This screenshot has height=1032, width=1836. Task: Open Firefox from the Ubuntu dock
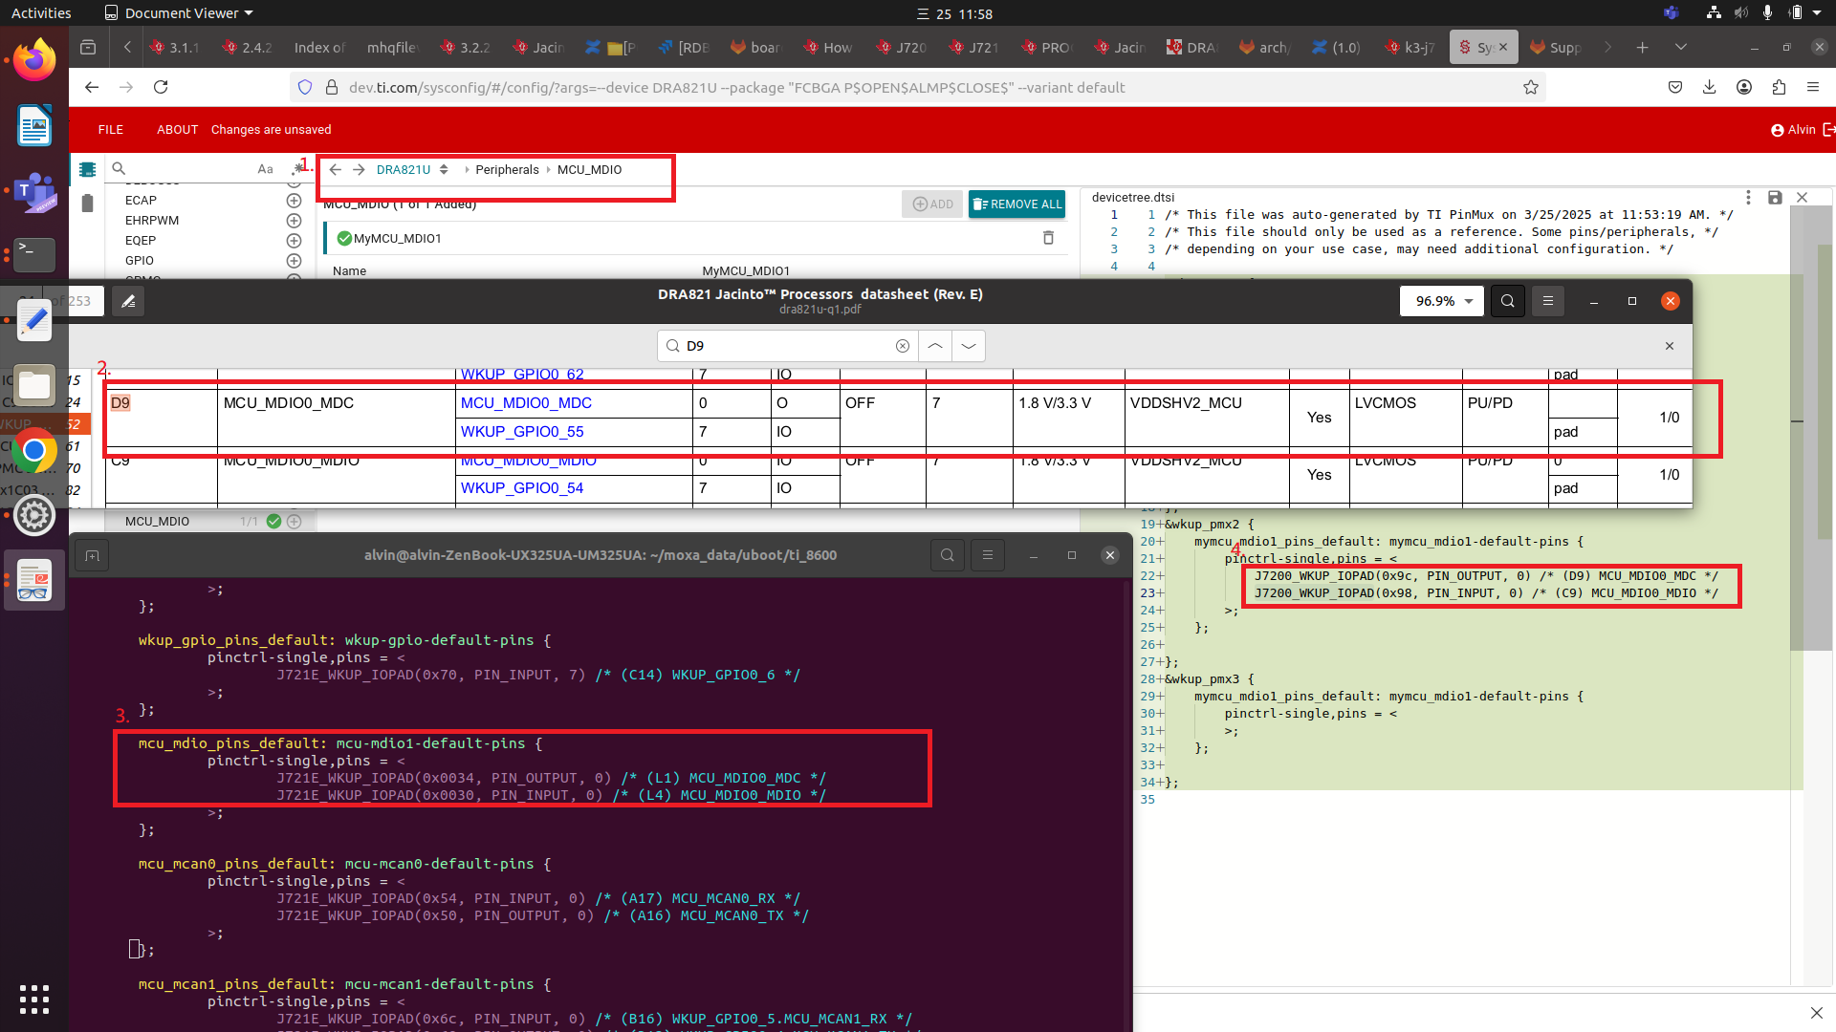pyautogui.click(x=34, y=59)
